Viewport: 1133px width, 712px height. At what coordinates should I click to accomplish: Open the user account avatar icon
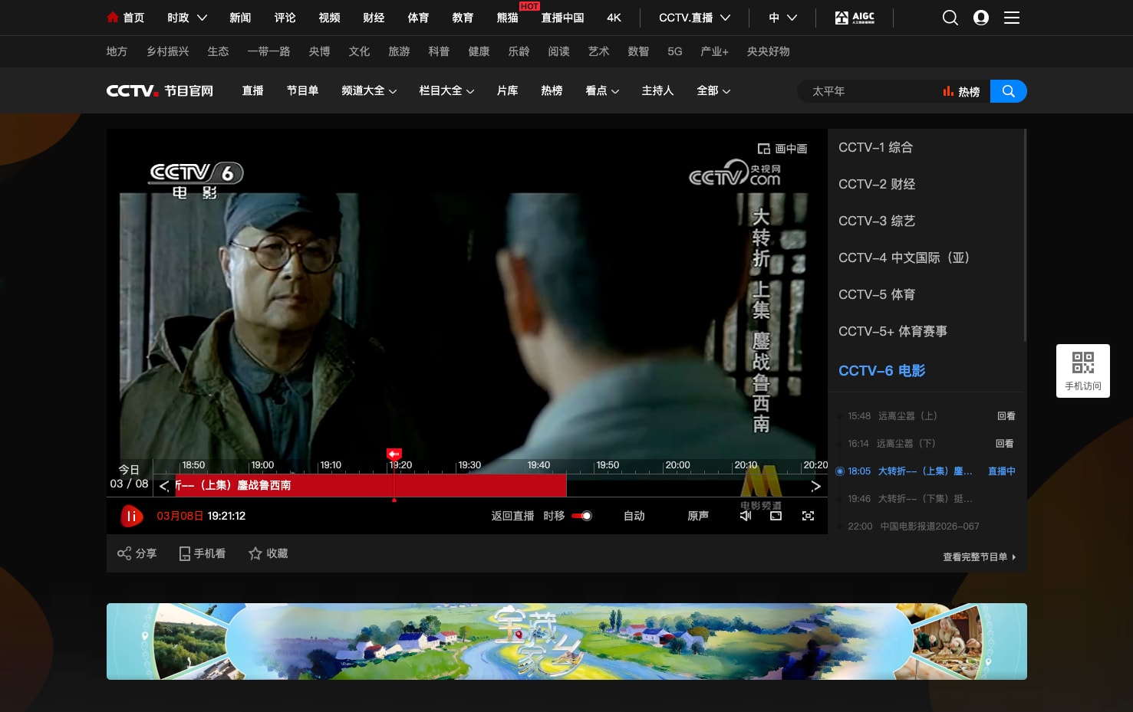981,18
